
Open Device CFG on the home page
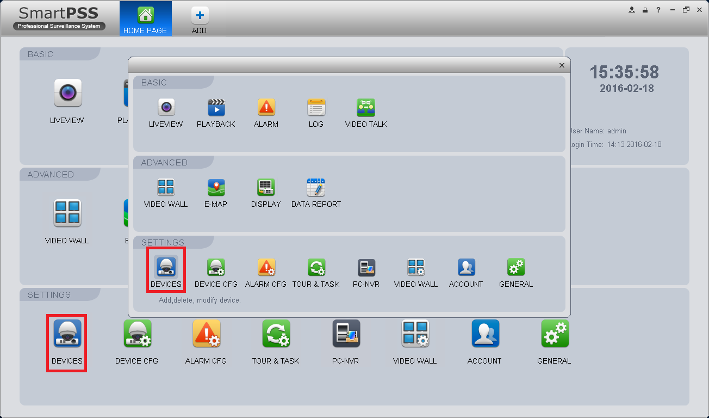136,333
